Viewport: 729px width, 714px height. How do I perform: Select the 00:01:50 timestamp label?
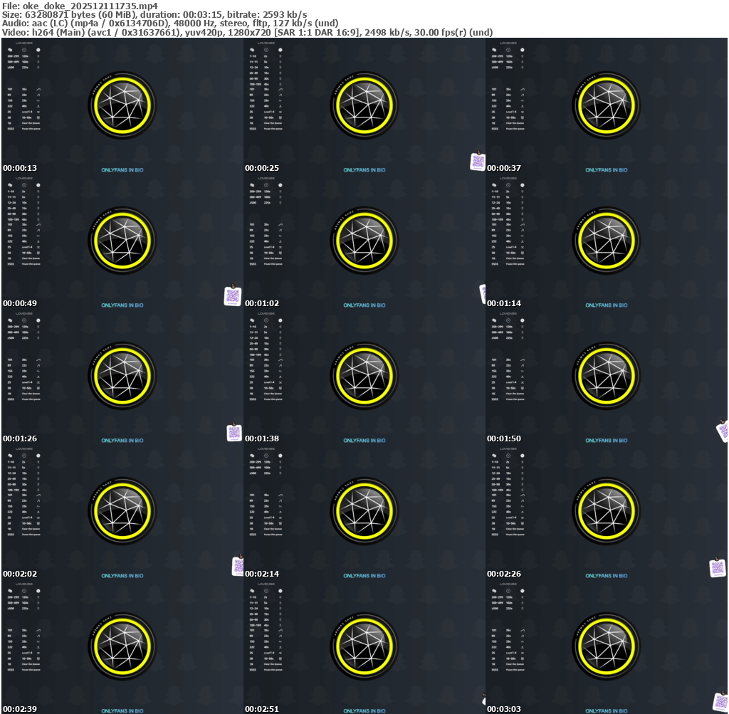(504, 439)
